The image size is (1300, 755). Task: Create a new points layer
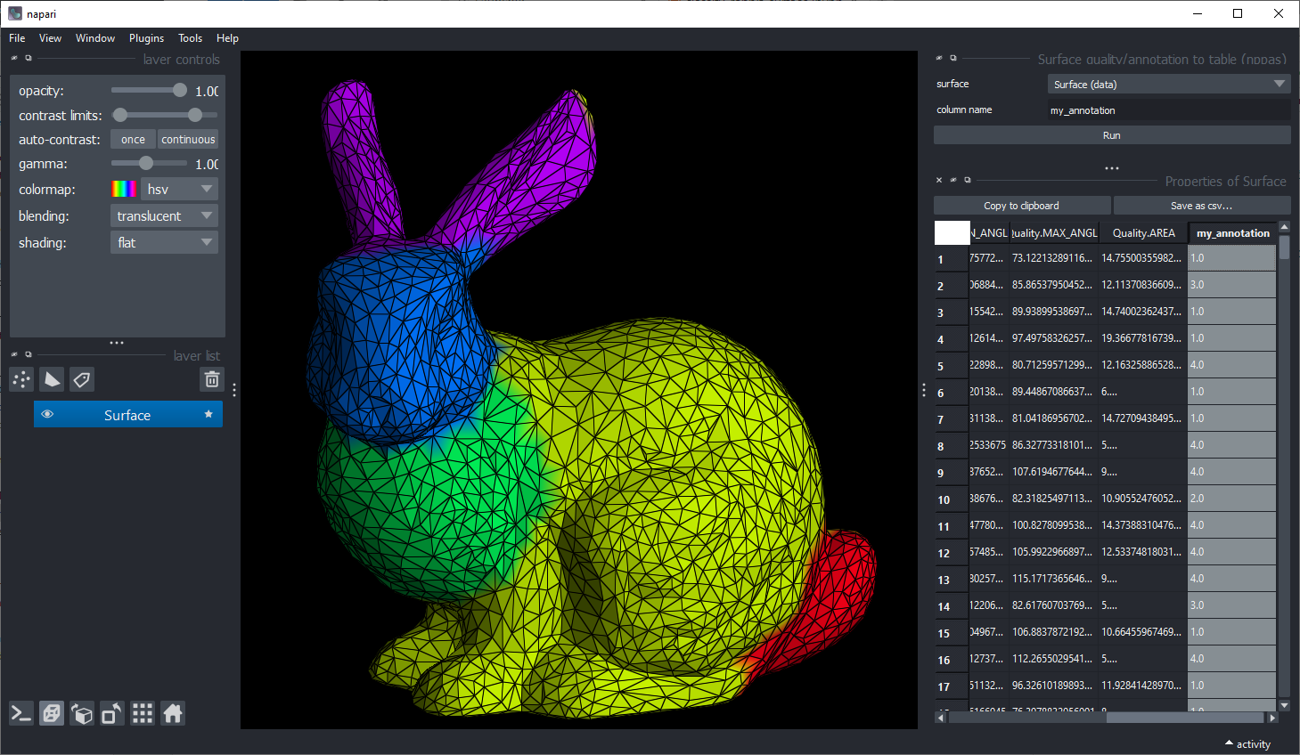[x=21, y=380]
